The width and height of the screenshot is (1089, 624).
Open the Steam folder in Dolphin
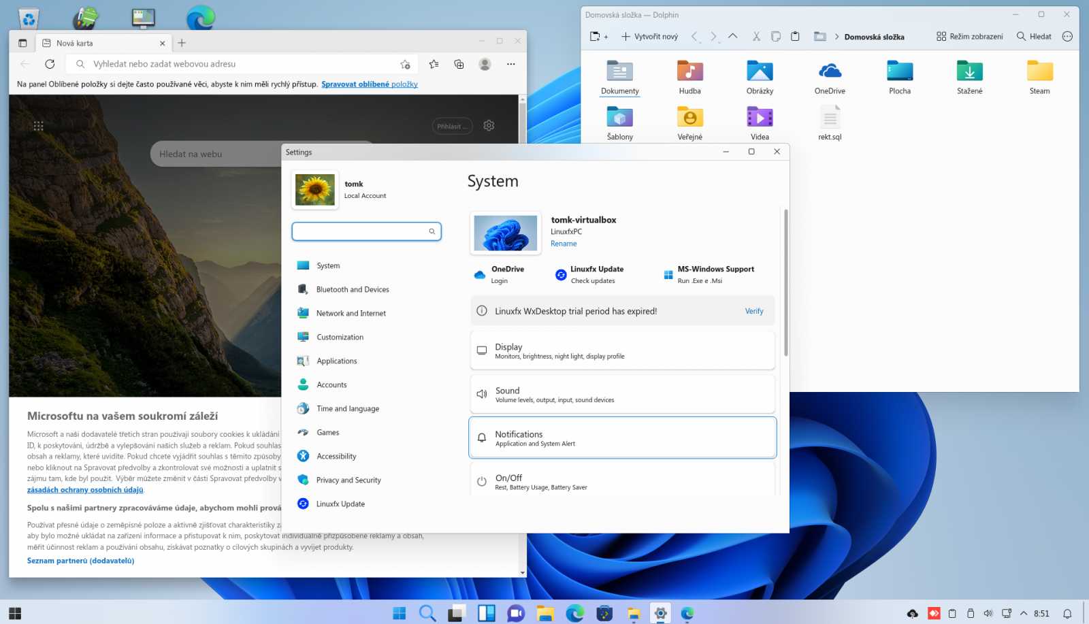click(1039, 77)
